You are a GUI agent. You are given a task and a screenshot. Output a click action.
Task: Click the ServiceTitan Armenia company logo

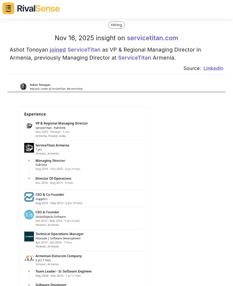click(x=29, y=148)
